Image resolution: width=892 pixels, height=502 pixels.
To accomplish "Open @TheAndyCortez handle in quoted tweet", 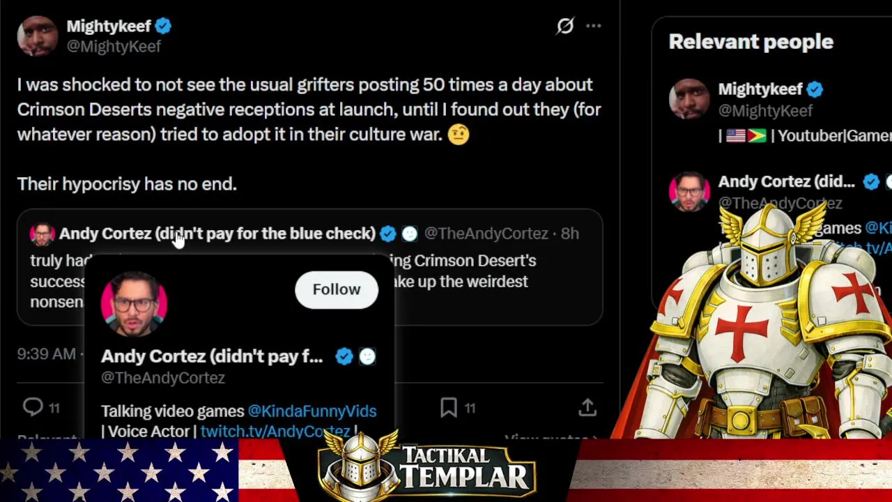I will [486, 234].
